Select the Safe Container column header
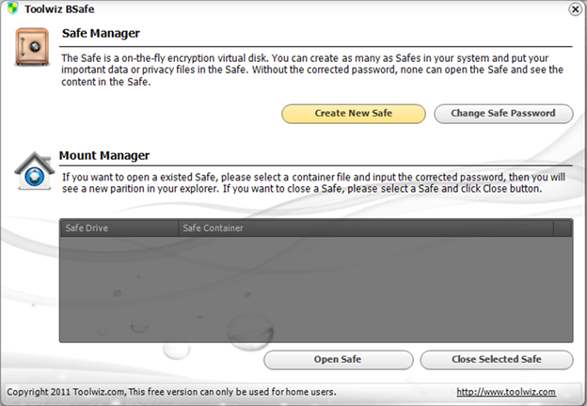The width and height of the screenshot is (587, 406). click(x=365, y=227)
